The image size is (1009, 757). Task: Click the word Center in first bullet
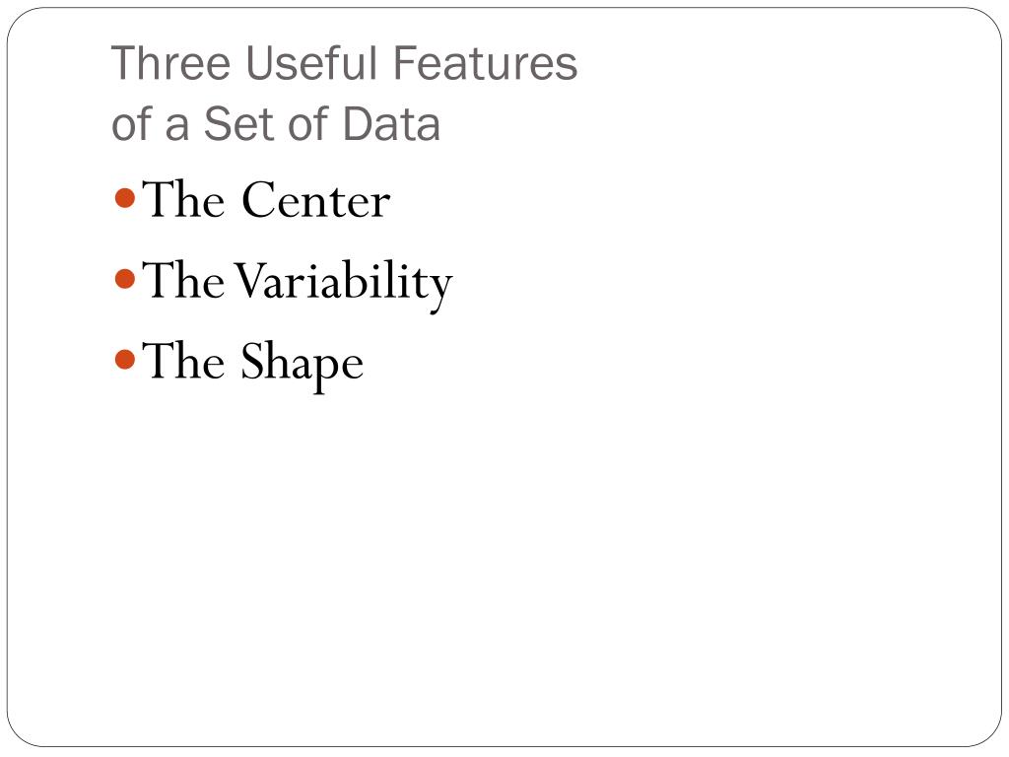click(316, 200)
